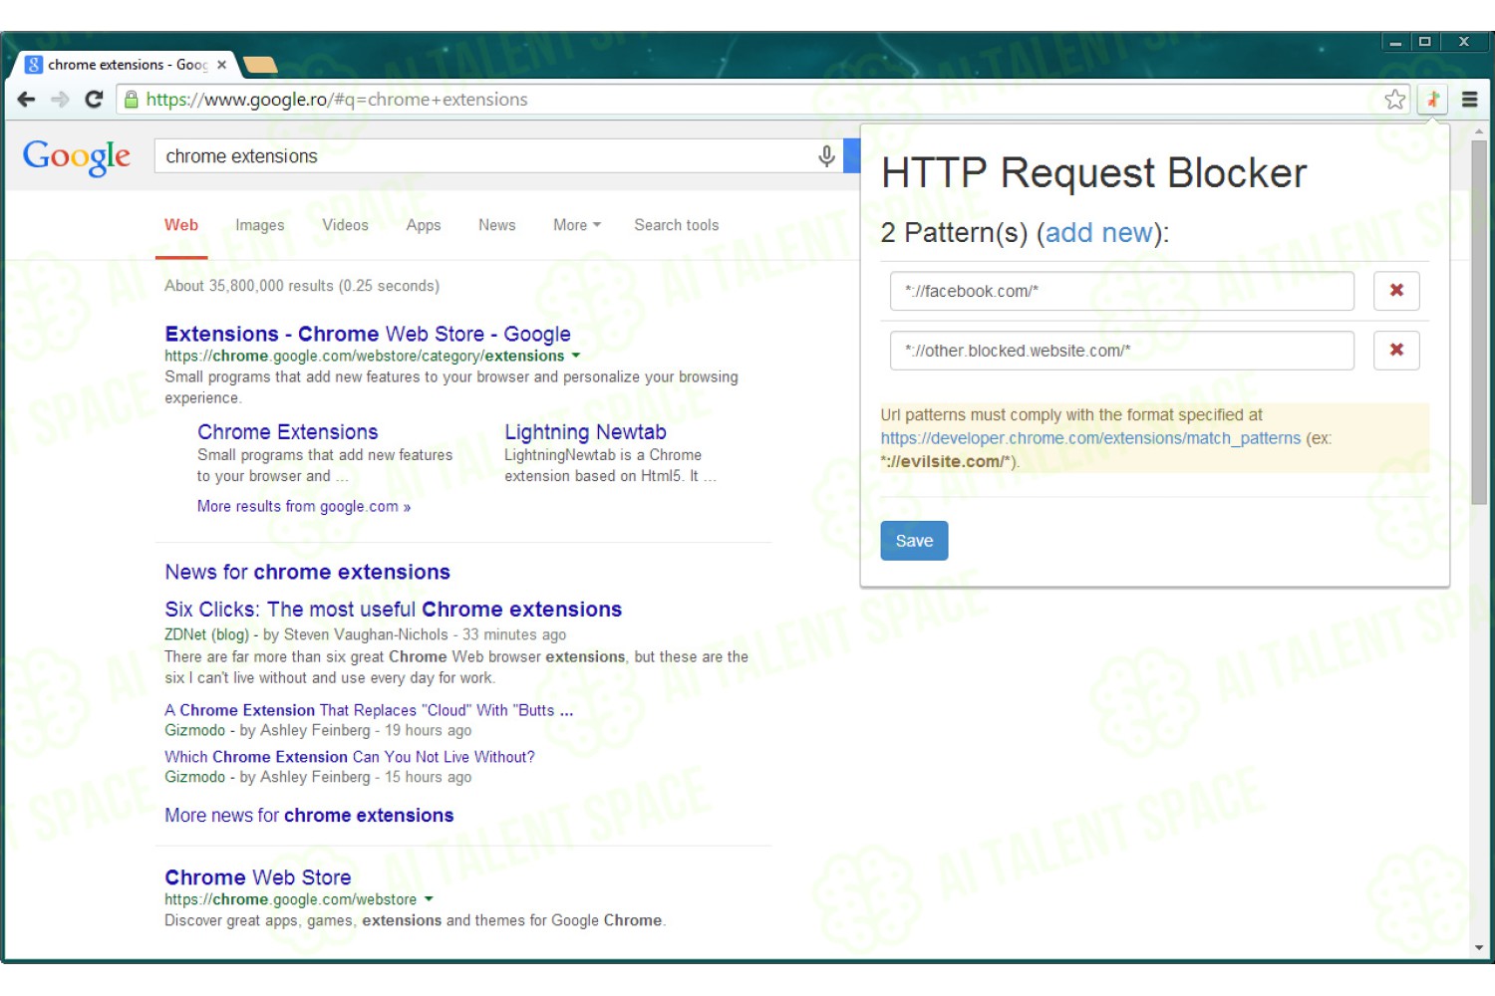The width and height of the screenshot is (1495, 996).
Task: Switch to the Images search tab
Action: 260,225
